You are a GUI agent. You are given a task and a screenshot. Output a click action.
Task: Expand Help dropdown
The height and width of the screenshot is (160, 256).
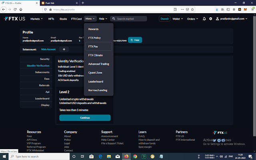[x=103, y=19]
